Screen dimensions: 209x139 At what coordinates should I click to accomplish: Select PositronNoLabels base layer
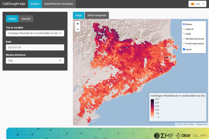(184, 44)
